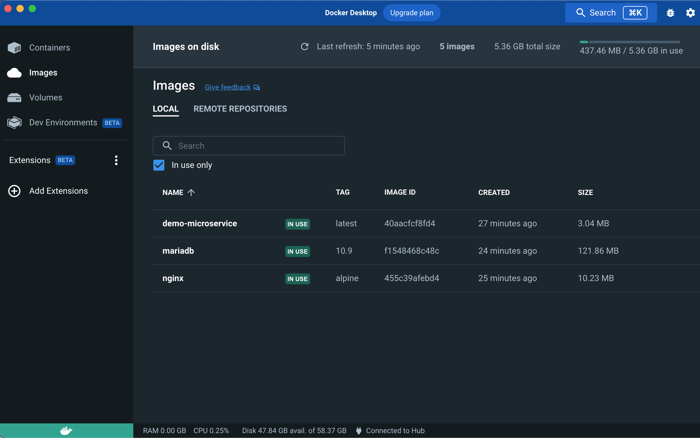Click 25 minutes ago created cell
Screen dimensions: 700x438
[508, 278]
